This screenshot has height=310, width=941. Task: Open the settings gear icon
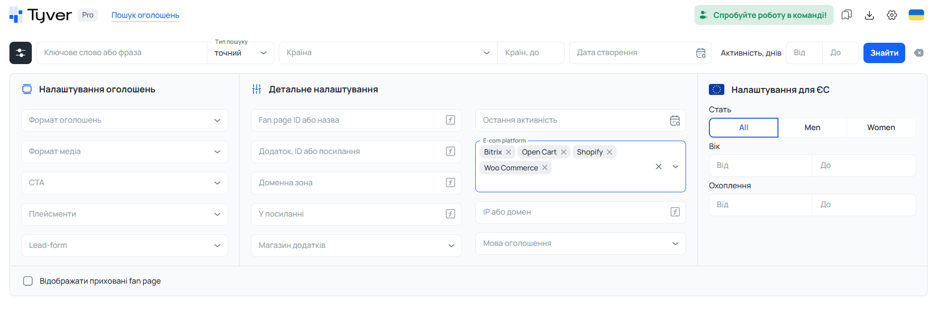coord(892,15)
